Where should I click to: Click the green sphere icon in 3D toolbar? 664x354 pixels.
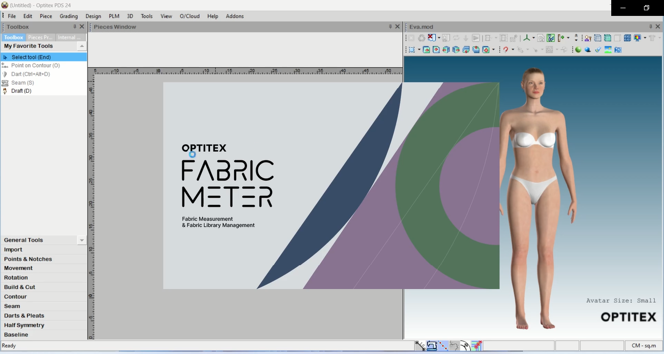point(578,50)
